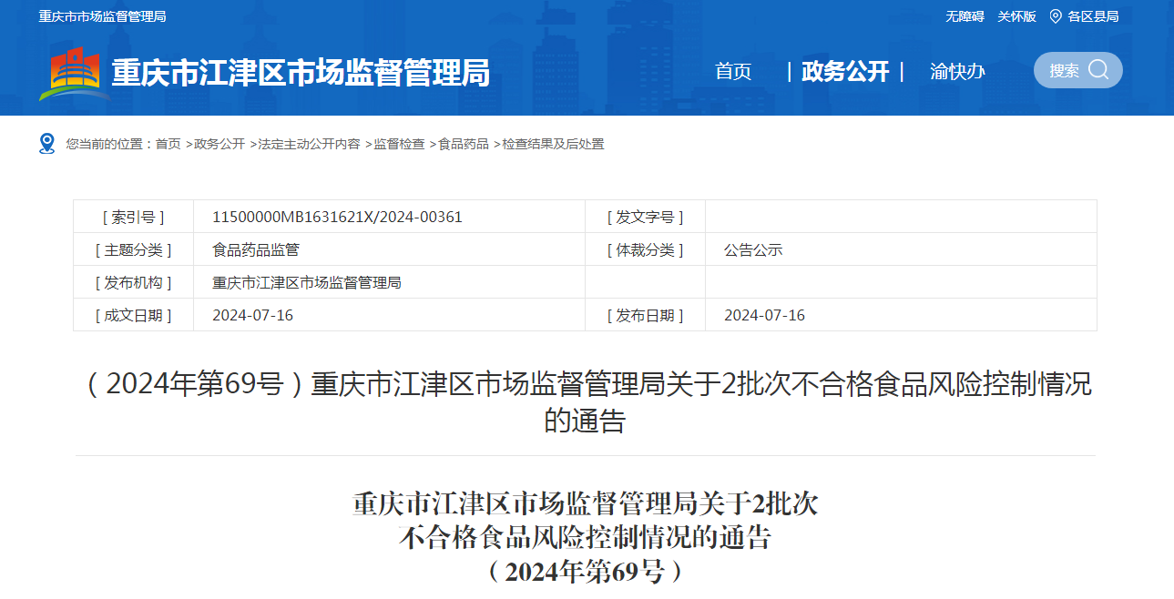The height and width of the screenshot is (599, 1174).
Task: Open 食品药品 breadcrumb link
Action: pos(464,144)
